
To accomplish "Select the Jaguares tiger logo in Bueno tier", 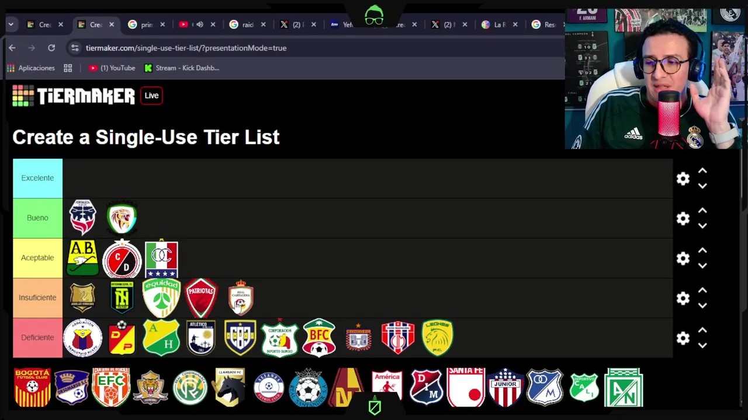I will pos(122,218).
